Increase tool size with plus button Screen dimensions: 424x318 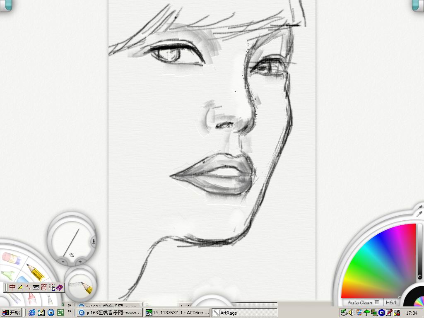(x=80, y=262)
